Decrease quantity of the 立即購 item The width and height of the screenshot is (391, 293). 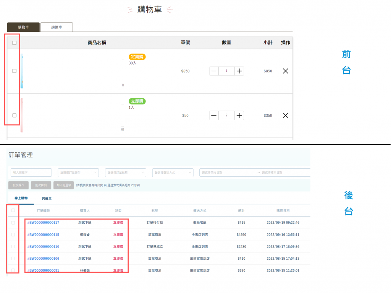coord(214,116)
